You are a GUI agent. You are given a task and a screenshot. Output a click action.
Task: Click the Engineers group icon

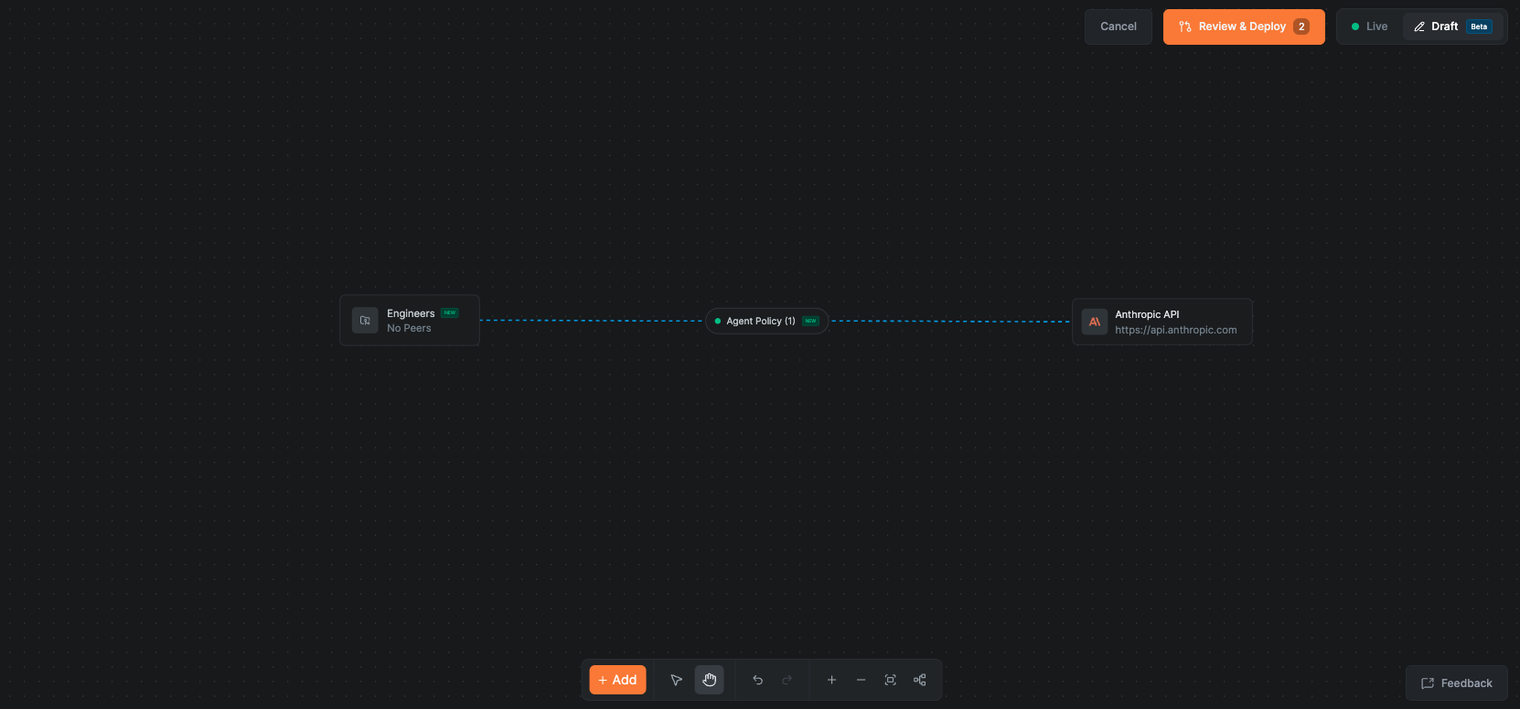pyautogui.click(x=365, y=321)
